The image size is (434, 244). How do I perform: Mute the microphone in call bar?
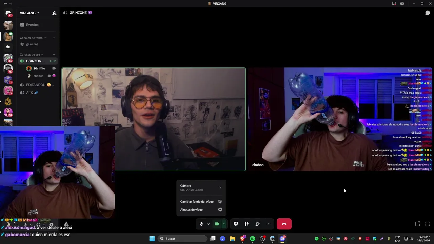click(201, 224)
